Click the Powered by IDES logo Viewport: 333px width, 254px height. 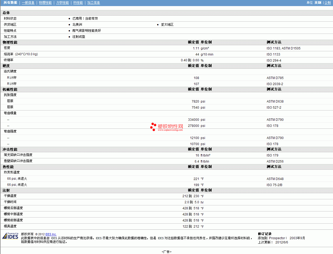pos(11,236)
